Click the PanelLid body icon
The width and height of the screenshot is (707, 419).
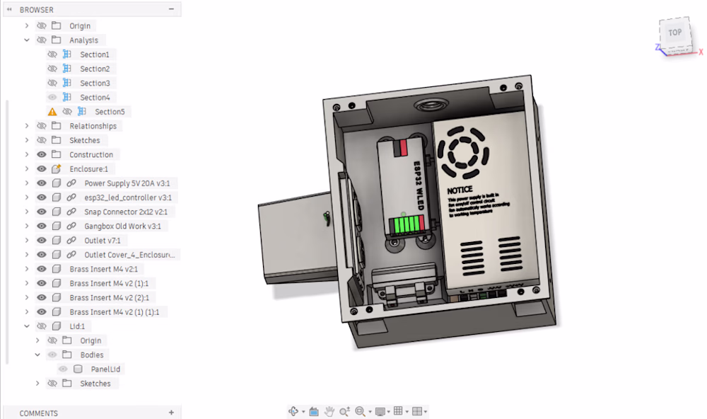[x=78, y=369]
